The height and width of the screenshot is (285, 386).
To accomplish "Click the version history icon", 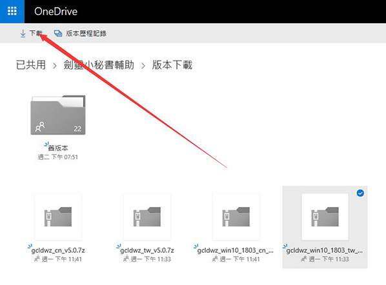I will click(58, 33).
